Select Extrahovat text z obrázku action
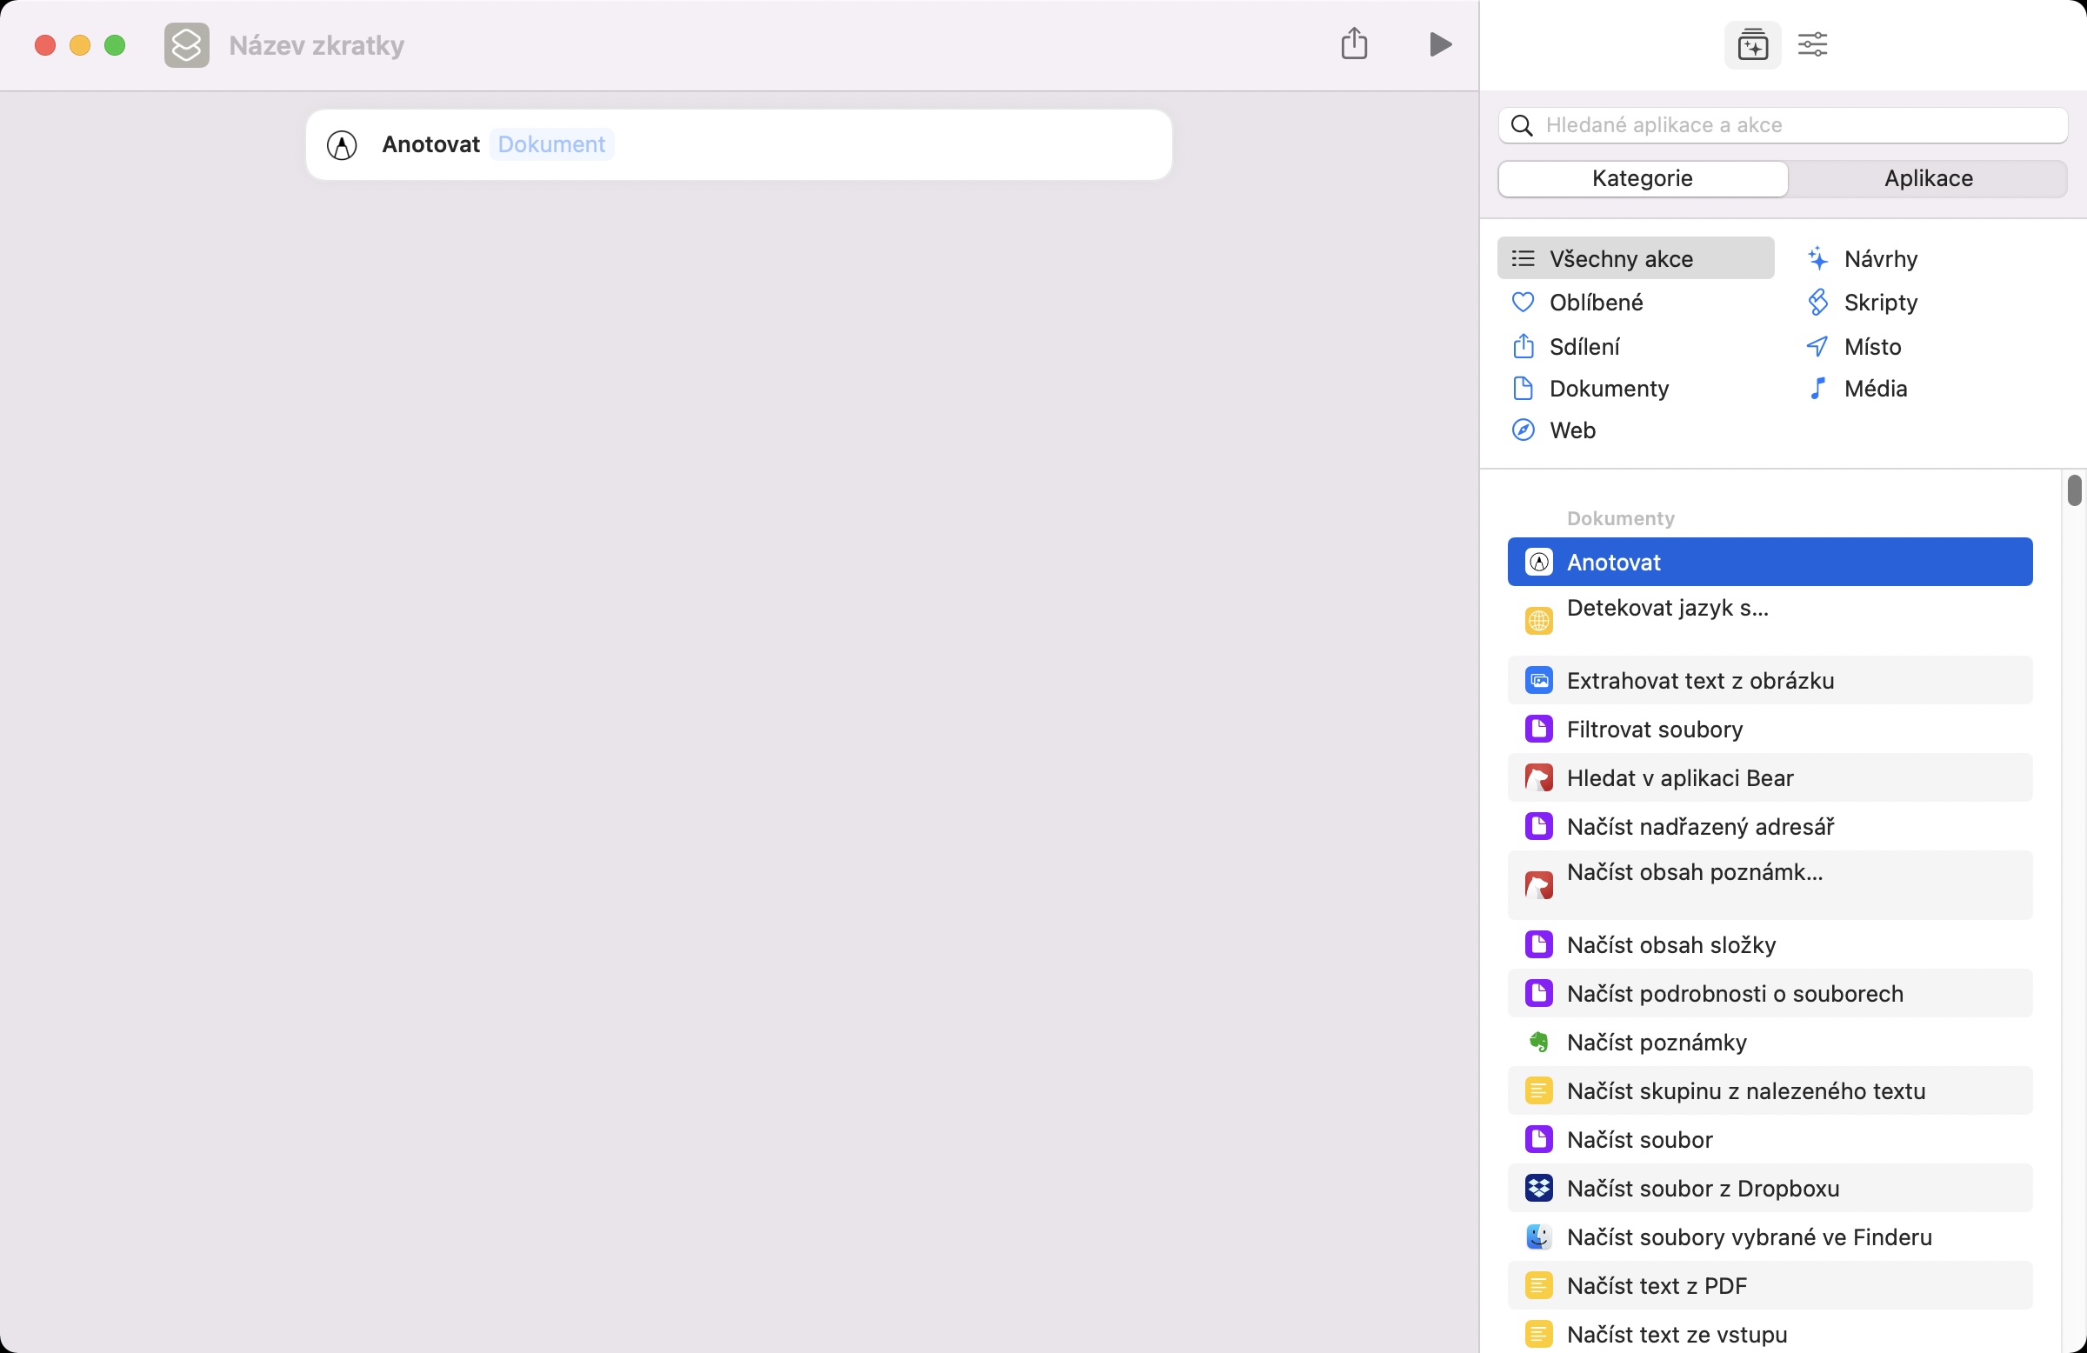The height and width of the screenshot is (1353, 2087). tap(1698, 681)
